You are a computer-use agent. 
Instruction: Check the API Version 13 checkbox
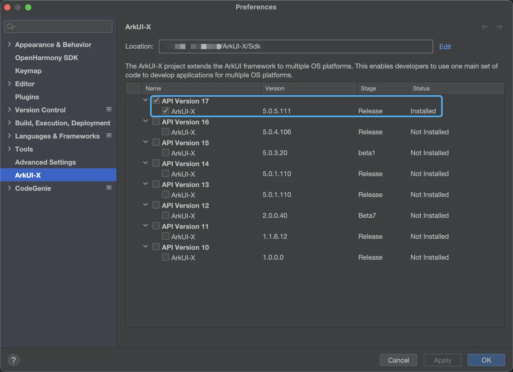pos(156,184)
